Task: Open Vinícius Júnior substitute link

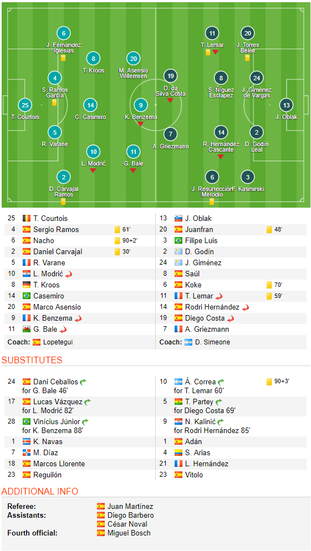Action: pos(57,421)
